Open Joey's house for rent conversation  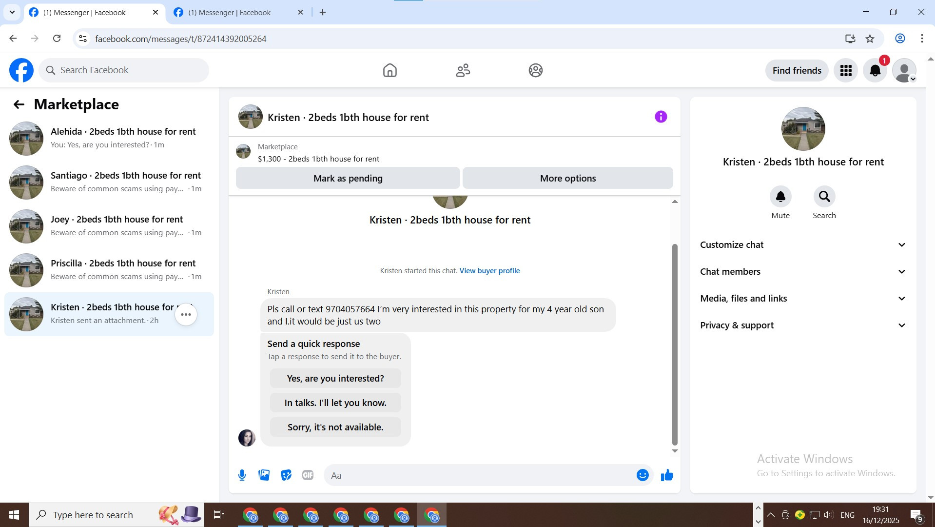pyautogui.click(x=109, y=226)
